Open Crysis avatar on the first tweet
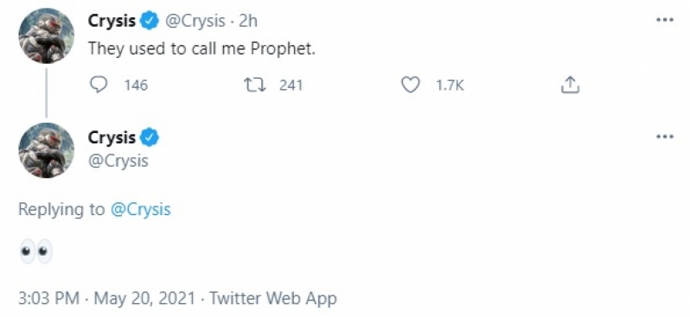Screen dimensions: 690x317 (x=46, y=36)
